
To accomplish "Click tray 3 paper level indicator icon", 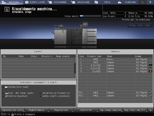I will 150,65.
